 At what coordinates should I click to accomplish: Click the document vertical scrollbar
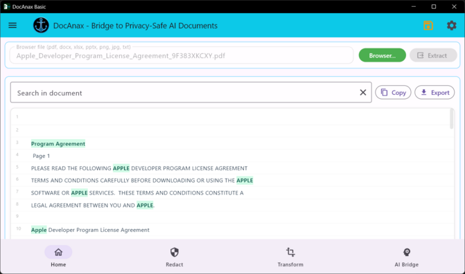[452, 119]
